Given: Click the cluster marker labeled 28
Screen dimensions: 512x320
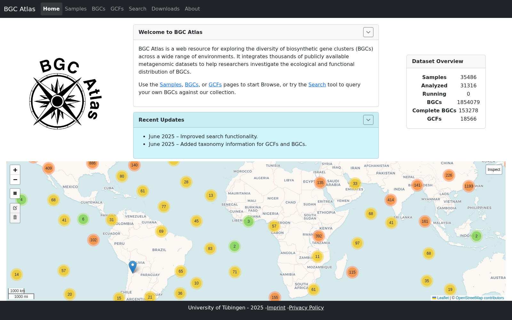Looking at the screenshot, I should (186, 182).
